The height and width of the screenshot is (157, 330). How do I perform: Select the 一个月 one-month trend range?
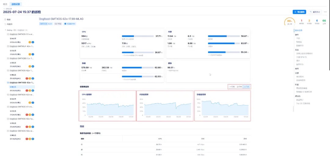232,87
